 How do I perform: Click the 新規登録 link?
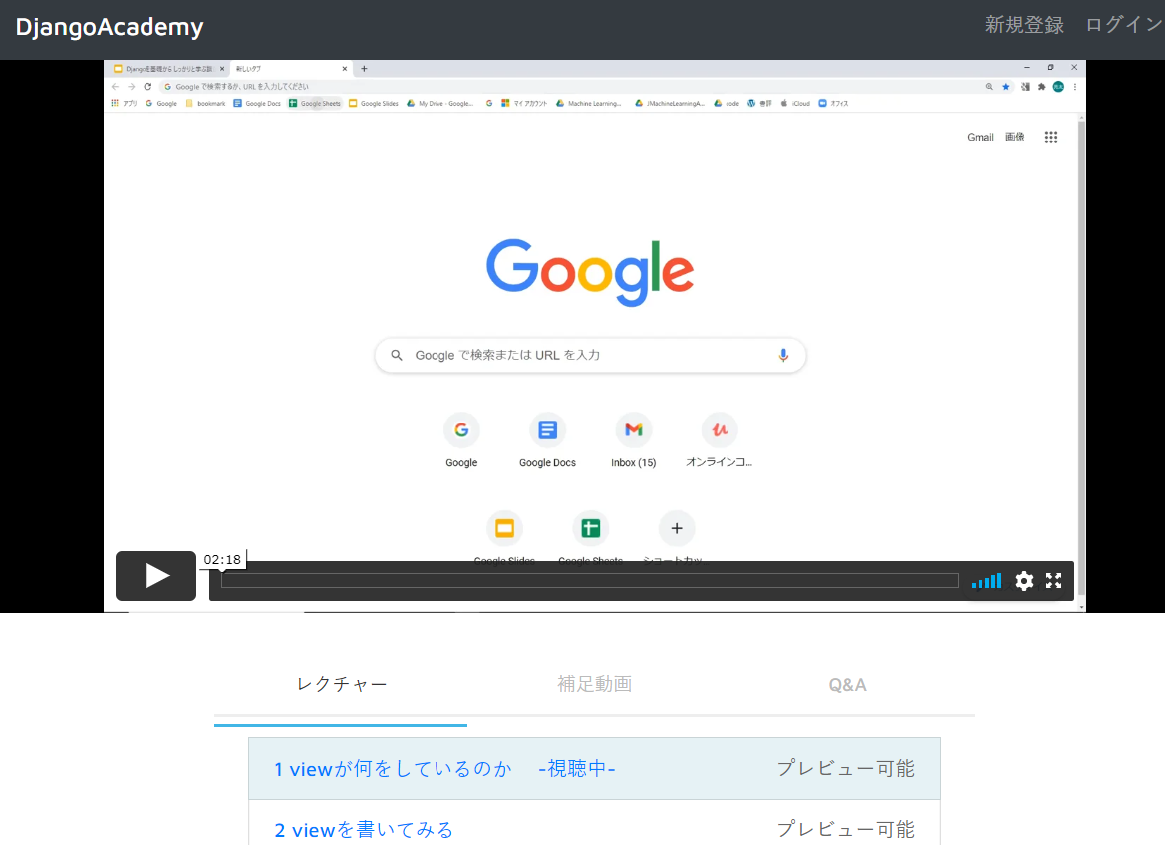tap(1023, 25)
